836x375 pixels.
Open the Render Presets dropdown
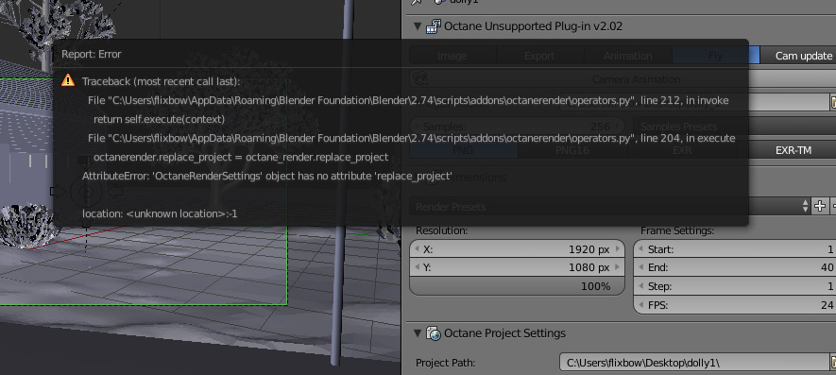pos(609,207)
